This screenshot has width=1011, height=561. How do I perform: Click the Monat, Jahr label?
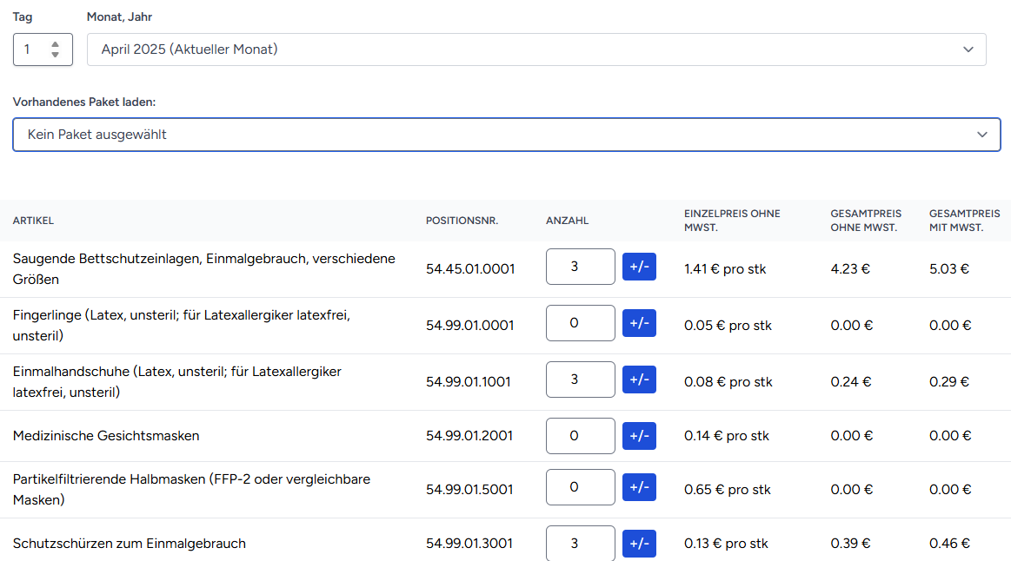click(x=119, y=16)
